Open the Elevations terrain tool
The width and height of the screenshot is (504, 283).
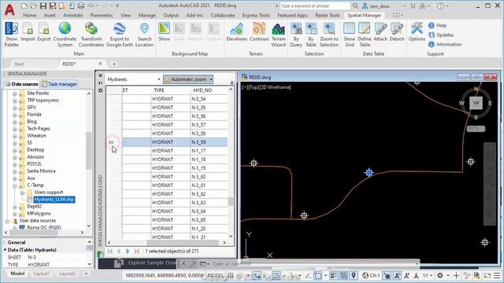click(x=236, y=32)
